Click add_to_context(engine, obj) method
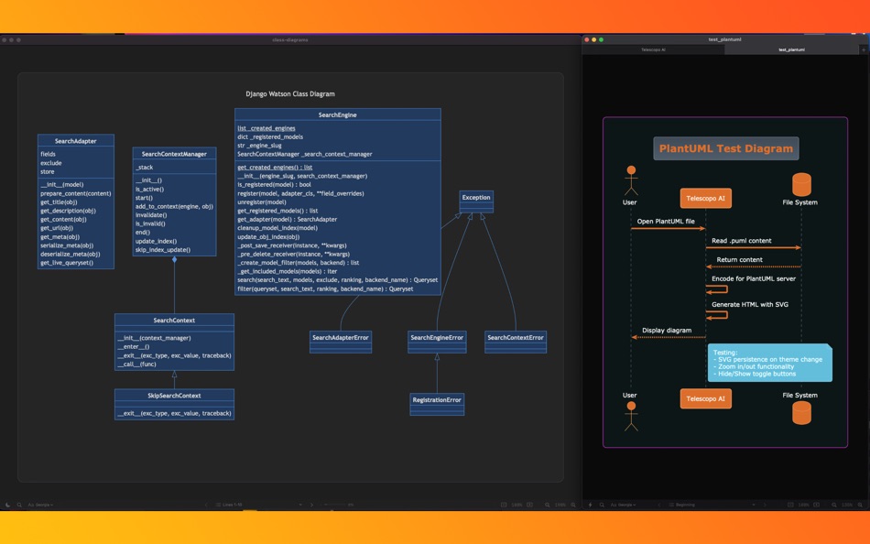870x544 pixels. (174, 206)
